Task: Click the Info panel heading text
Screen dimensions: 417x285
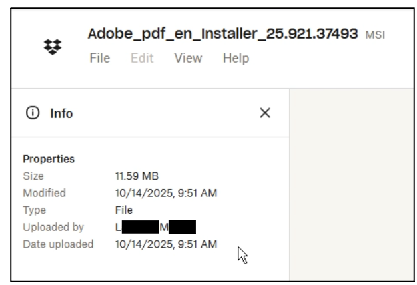Action: point(61,113)
